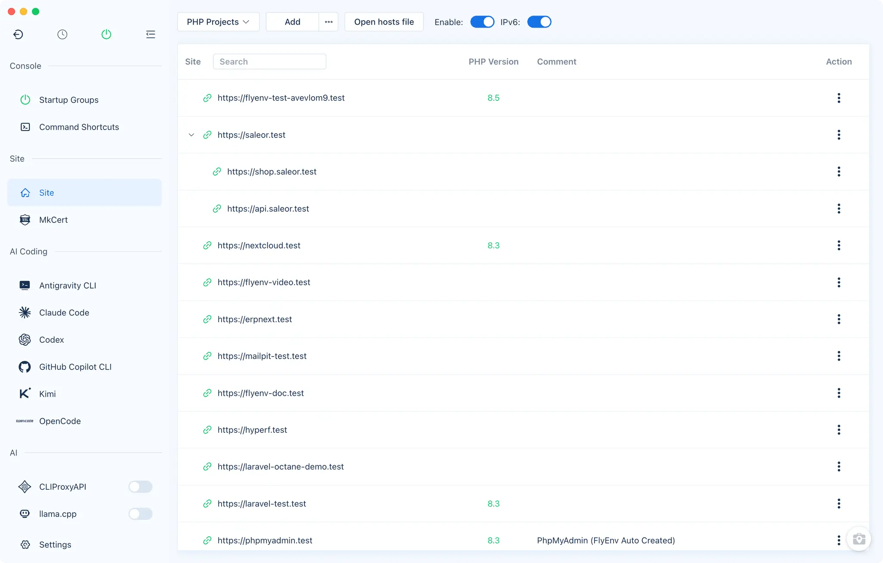Collapse the saleor.test row chevron

191,135
